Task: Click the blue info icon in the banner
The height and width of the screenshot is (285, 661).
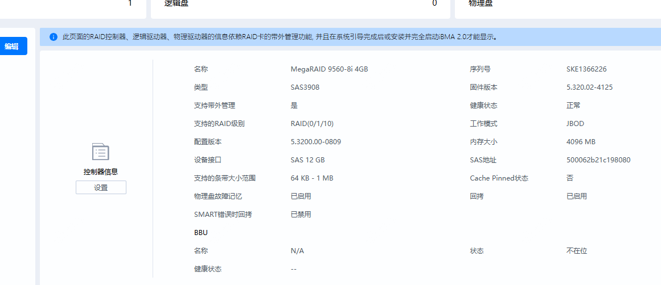Action: point(54,37)
